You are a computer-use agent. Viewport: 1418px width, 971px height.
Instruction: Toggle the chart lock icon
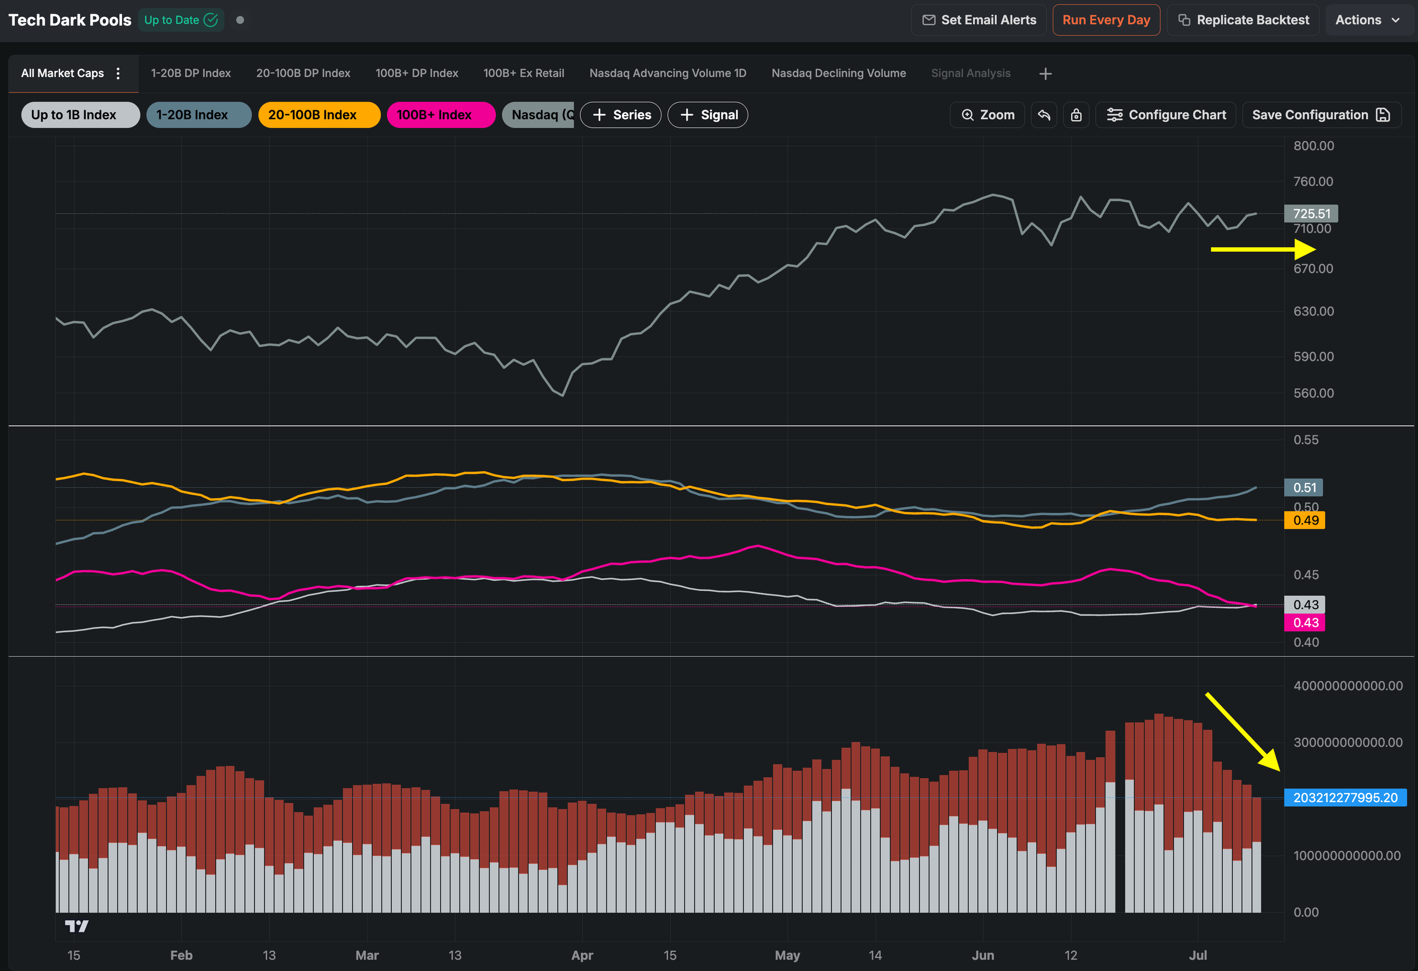click(1077, 115)
